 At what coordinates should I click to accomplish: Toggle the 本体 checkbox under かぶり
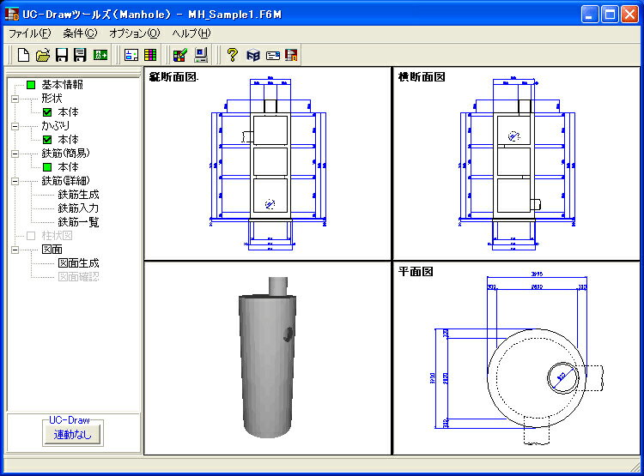click(x=47, y=140)
